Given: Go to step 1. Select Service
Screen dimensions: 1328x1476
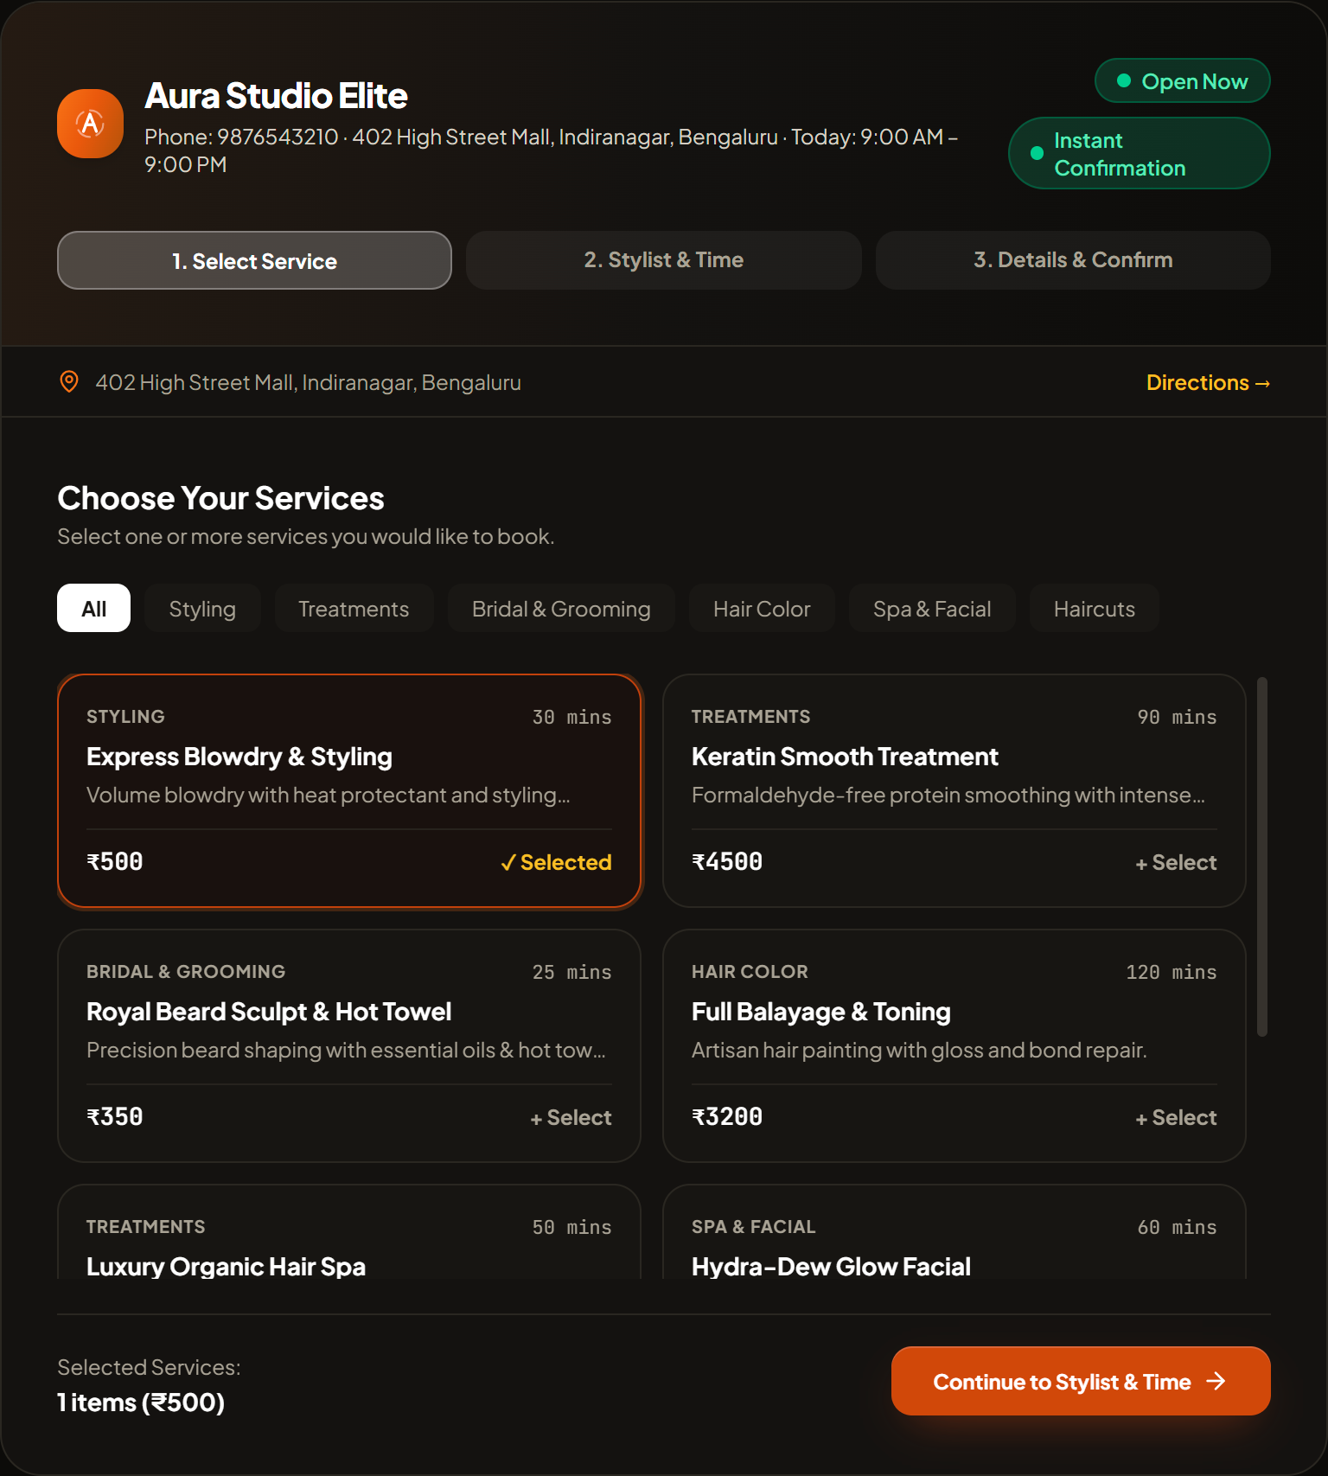Looking at the screenshot, I should 254,260.
